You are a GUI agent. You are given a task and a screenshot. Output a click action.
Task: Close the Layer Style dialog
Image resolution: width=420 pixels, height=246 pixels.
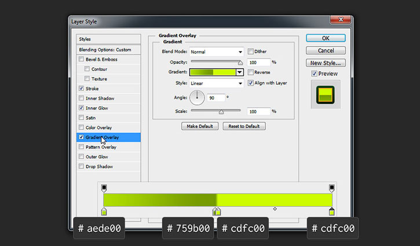point(341,20)
